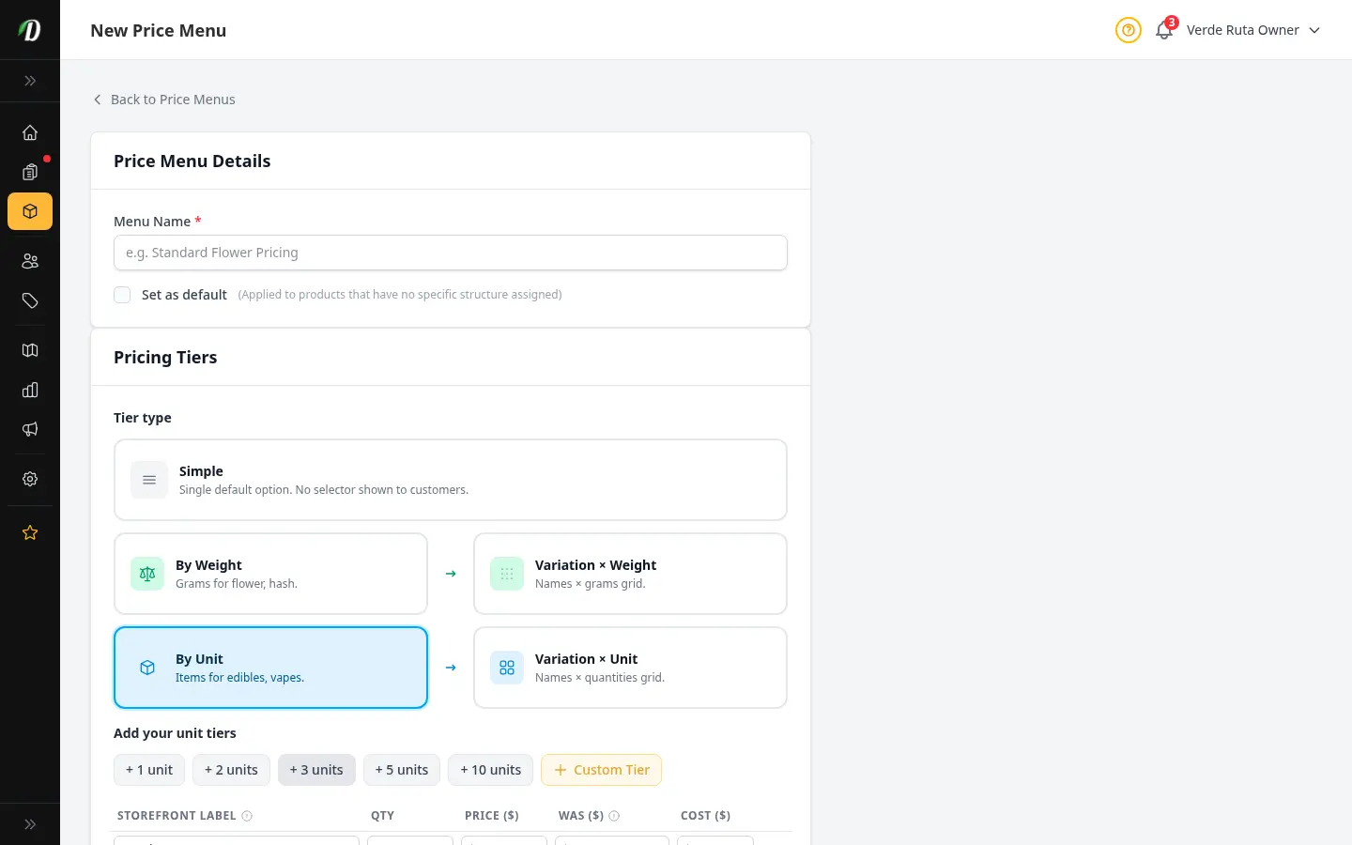
Task: Click the Custom Tier button
Action: (x=602, y=770)
